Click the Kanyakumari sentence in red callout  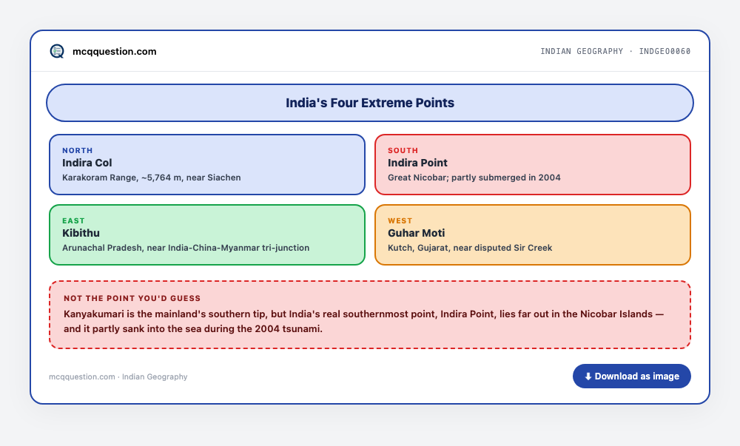click(x=364, y=322)
